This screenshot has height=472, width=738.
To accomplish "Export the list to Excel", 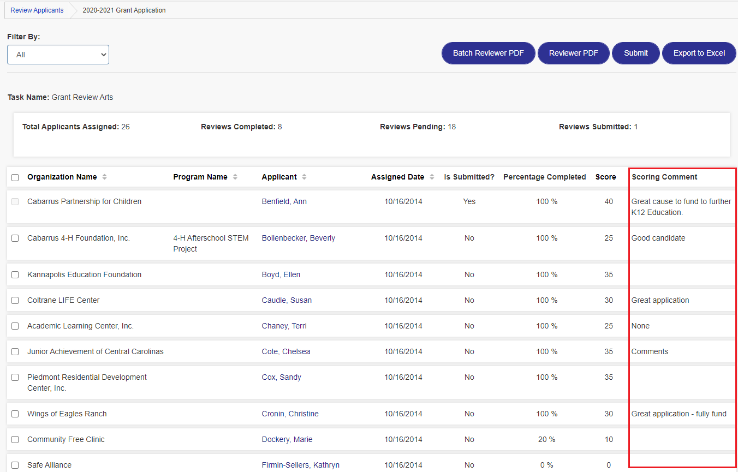I will tap(699, 53).
